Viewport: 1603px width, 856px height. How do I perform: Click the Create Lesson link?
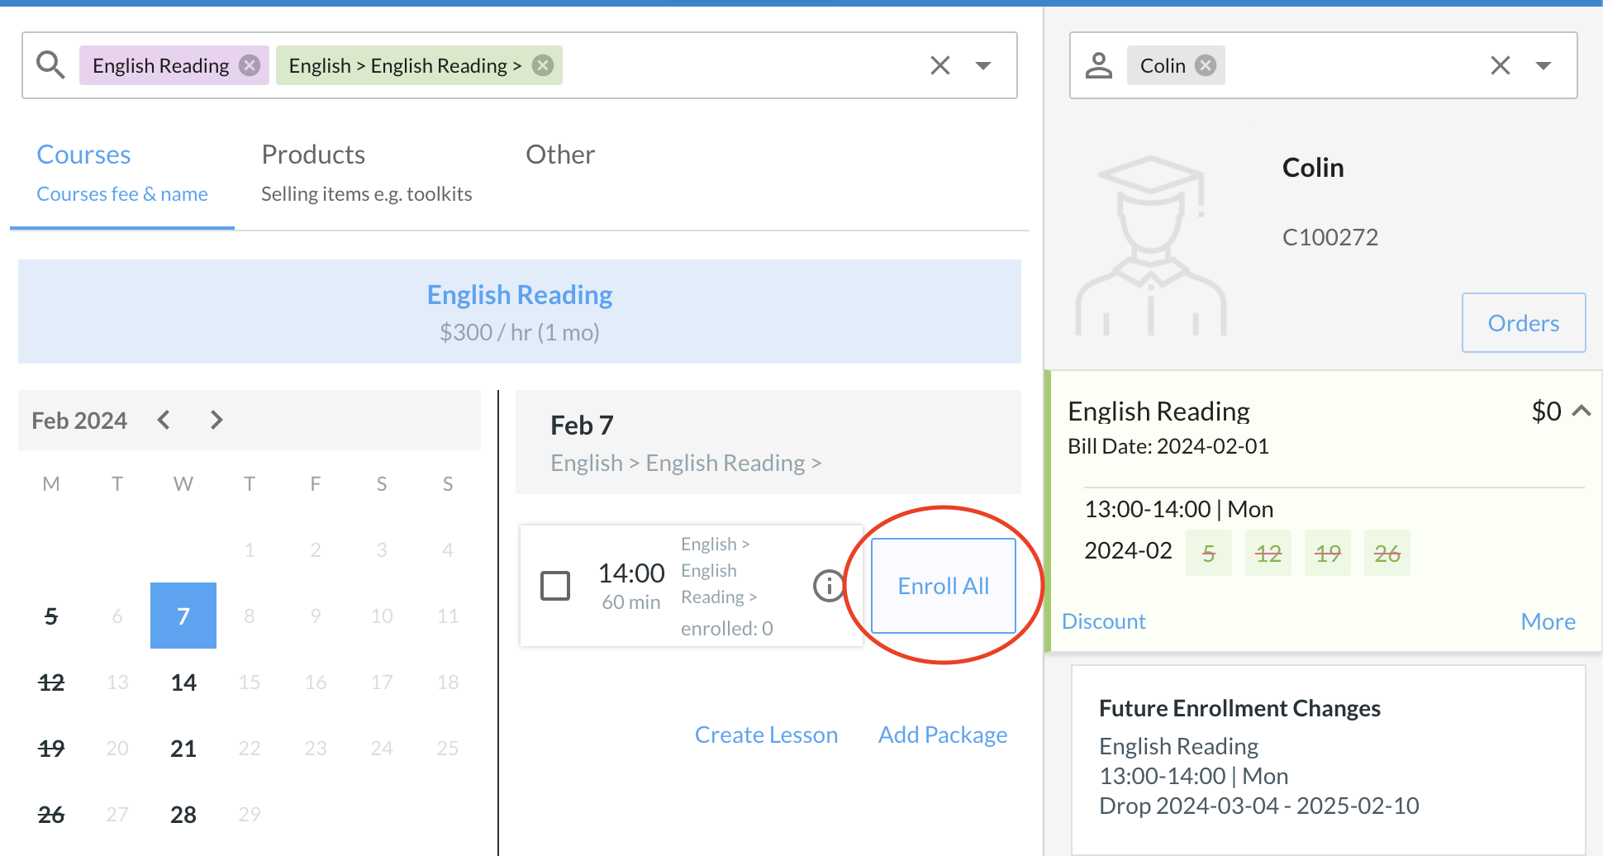click(x=766, y=735)
